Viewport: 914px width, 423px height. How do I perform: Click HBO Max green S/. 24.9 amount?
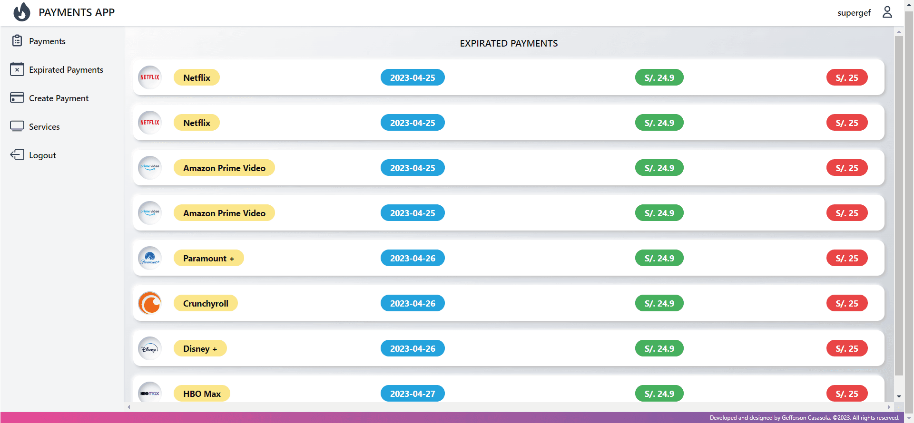coord(659,394)
